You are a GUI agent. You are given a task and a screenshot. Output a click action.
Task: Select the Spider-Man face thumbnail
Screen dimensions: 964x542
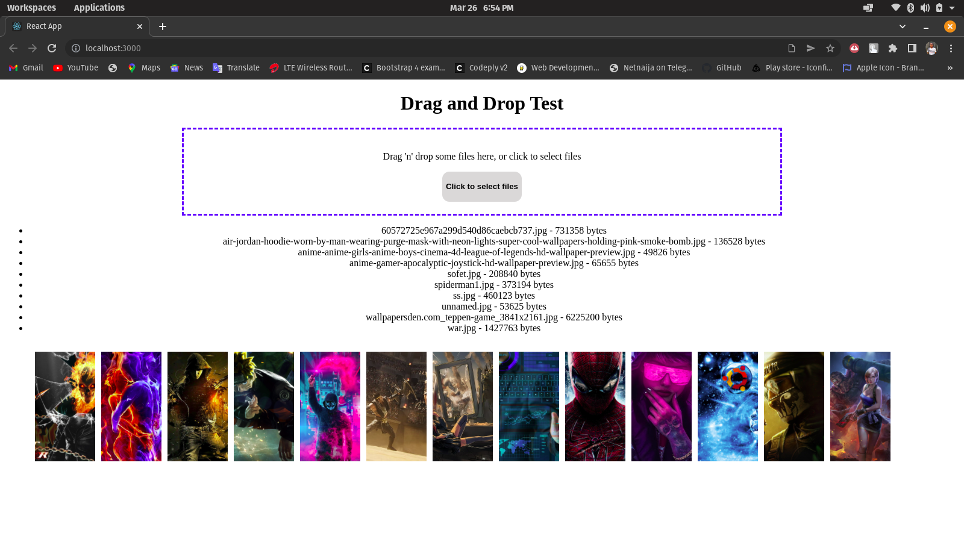coord(595,406)
